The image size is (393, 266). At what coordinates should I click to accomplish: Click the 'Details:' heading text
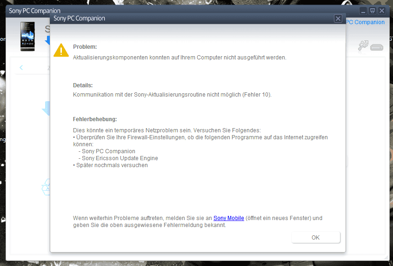click(x=83, y=85)
